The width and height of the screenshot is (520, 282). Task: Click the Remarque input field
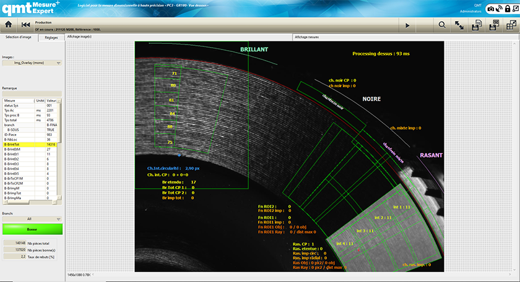[32, 94]
